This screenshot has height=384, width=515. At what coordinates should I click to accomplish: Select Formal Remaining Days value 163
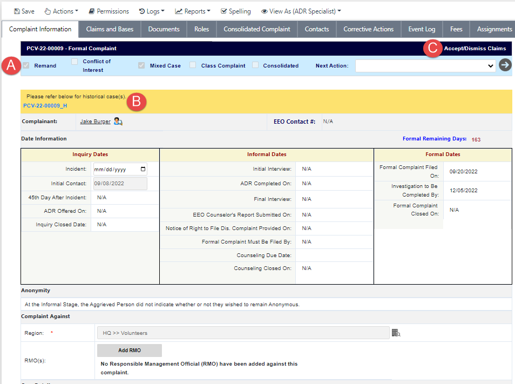tap(476, 139)
